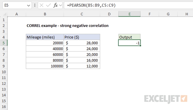Click the formula bar options three-dot handle
Image resolution: width=193 pixels, height=110 pixels.
pyautogui.click(x=35, y=5)
